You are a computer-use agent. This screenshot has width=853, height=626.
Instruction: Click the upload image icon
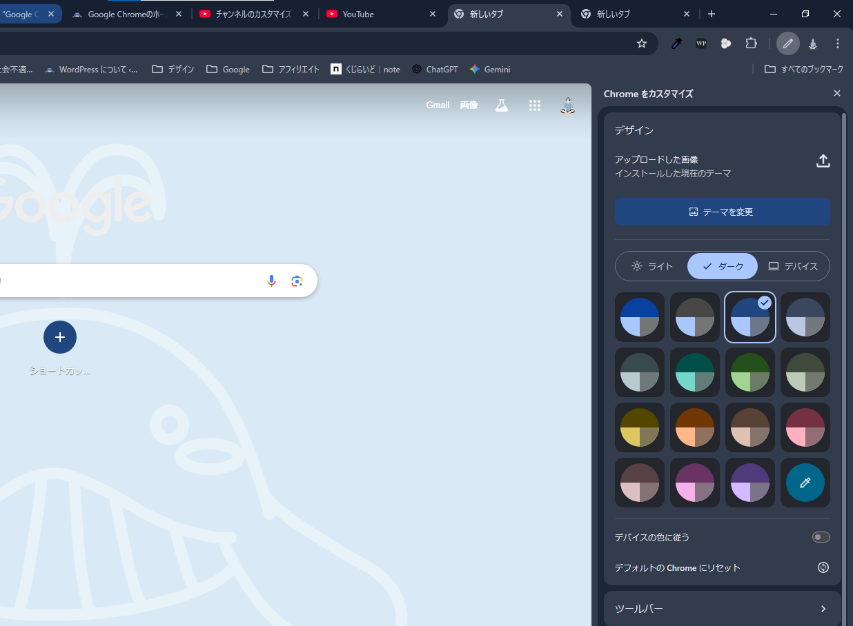coord(823,161)
